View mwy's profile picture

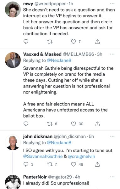13,9
